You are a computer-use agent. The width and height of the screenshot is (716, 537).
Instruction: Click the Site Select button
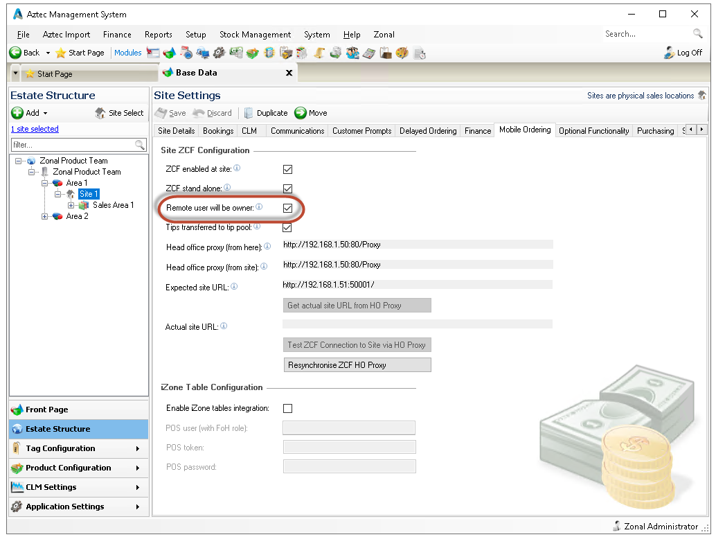click(119, 114)
